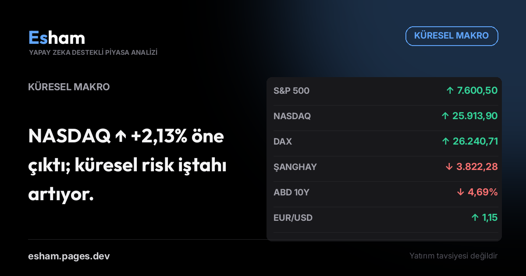Click the green up arrow beside S&P 500 value
The image size is (526, 276).
click(x=450, y=91)
